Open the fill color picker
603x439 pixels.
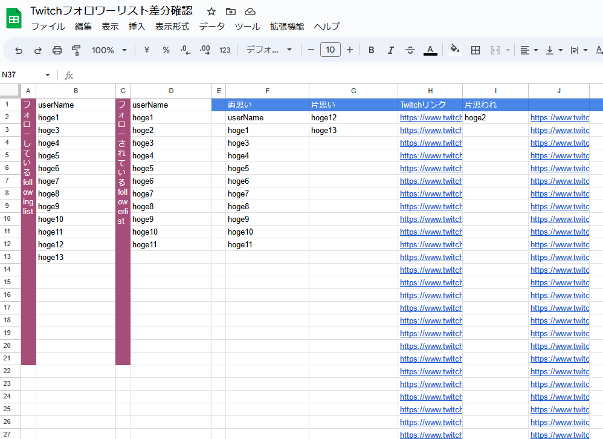455,50
